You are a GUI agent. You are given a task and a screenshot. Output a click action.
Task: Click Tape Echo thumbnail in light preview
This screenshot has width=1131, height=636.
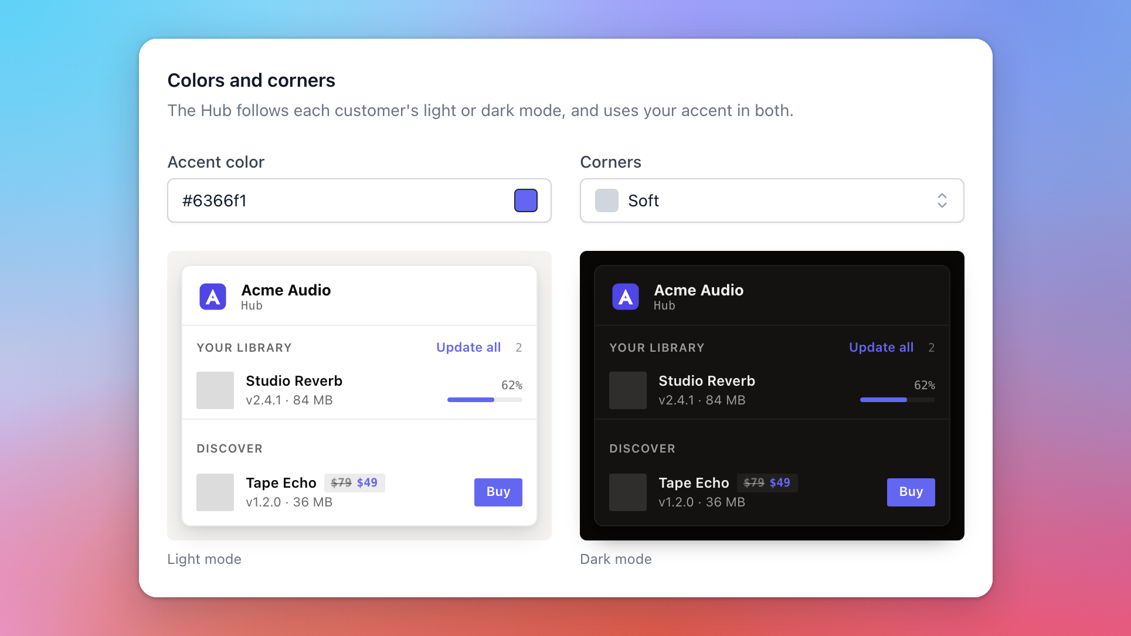pyautogui.click(x=215, y=492)
